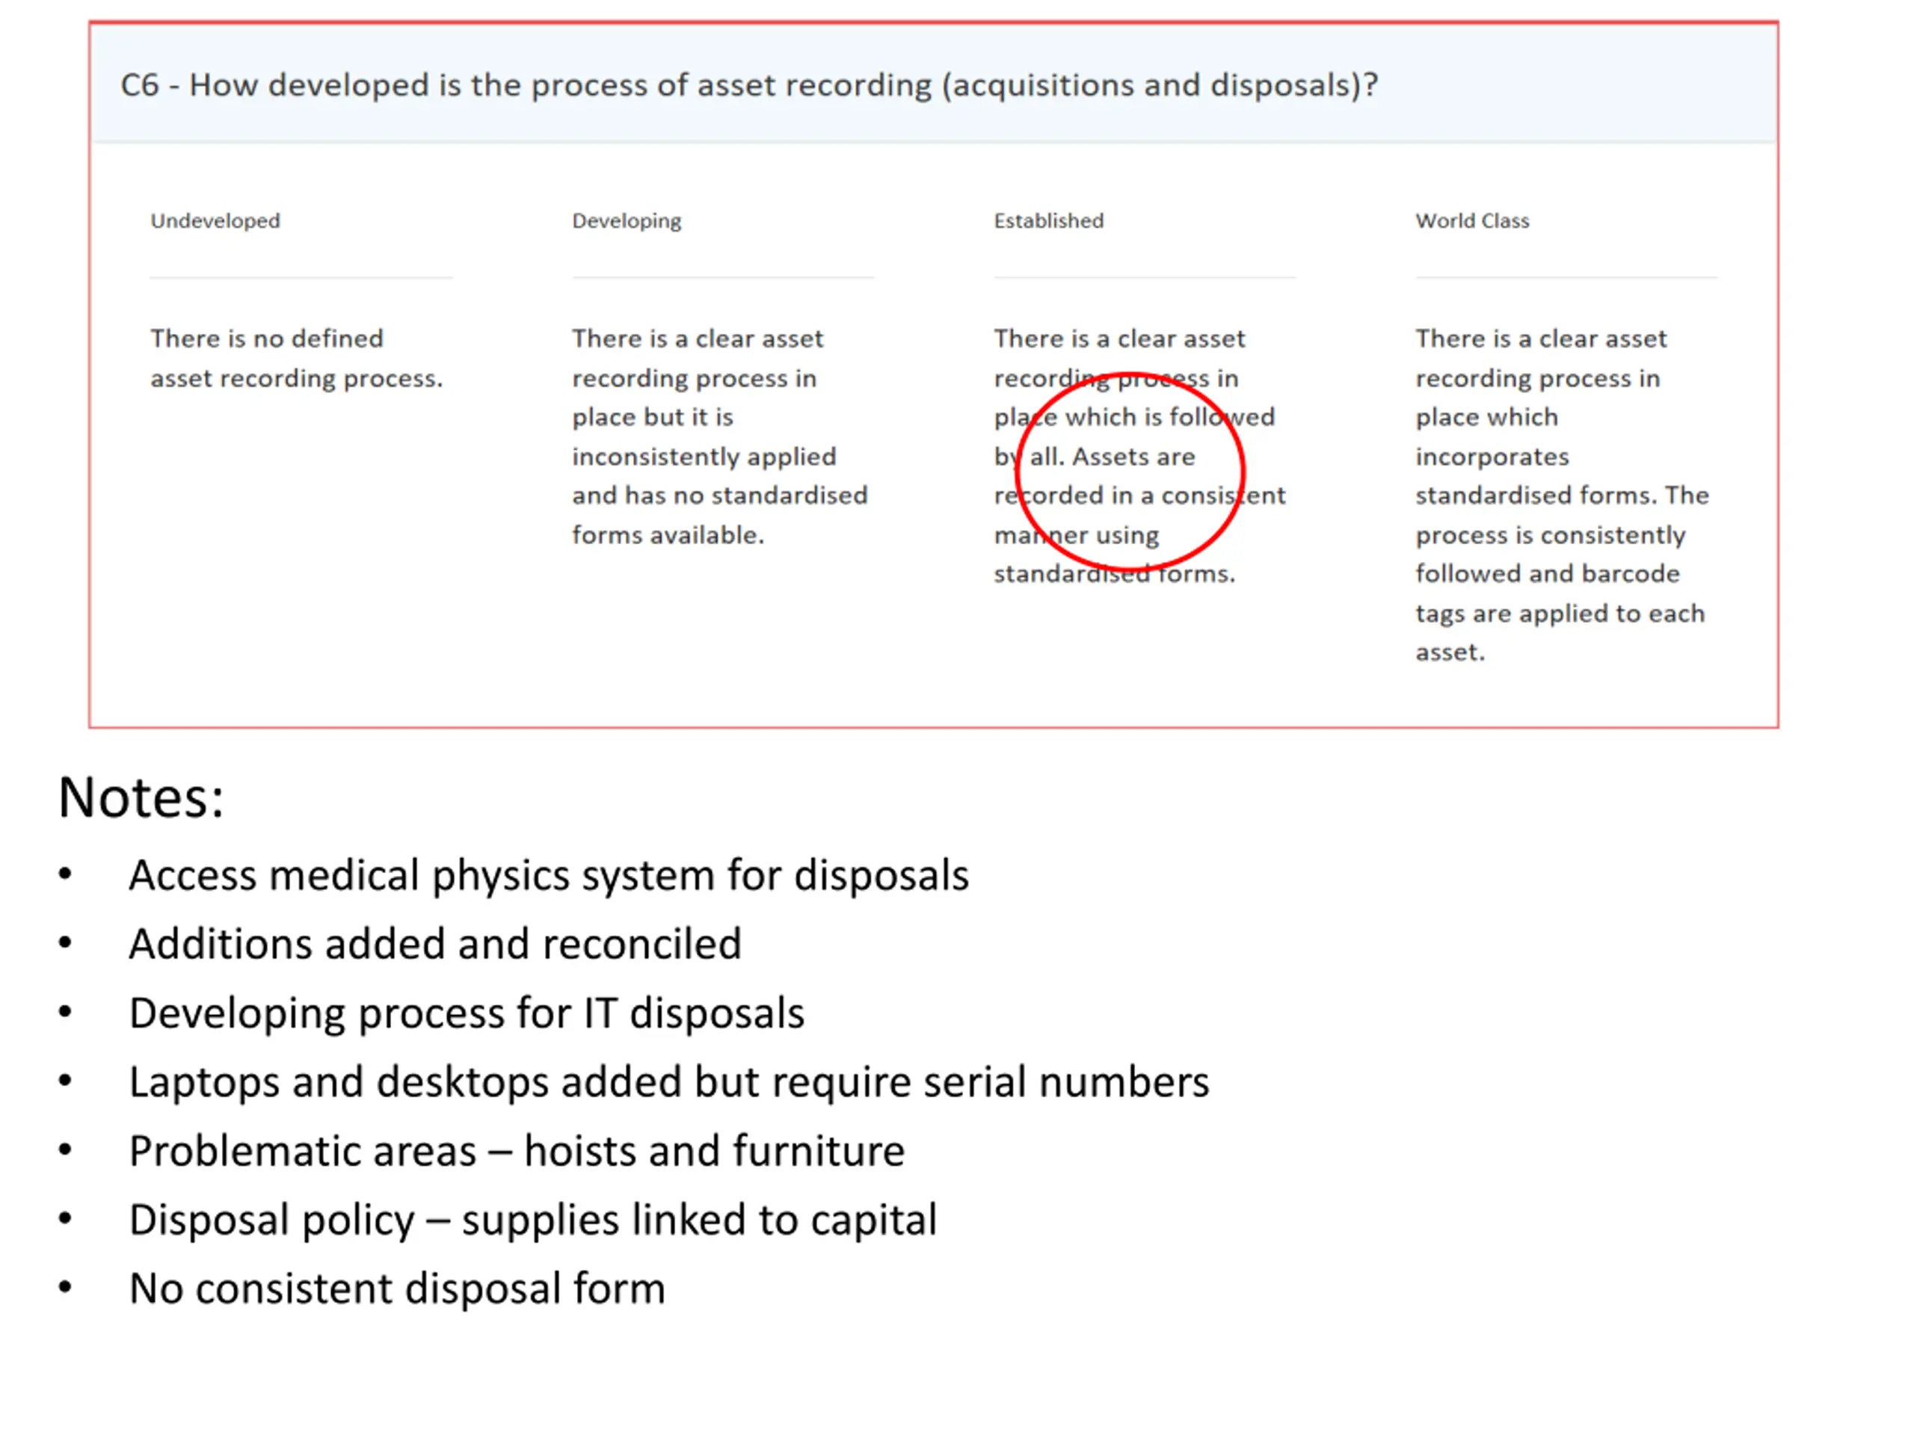Select the World Class maturity level heading
Screen dimensions: 1914x1435
1472,220
